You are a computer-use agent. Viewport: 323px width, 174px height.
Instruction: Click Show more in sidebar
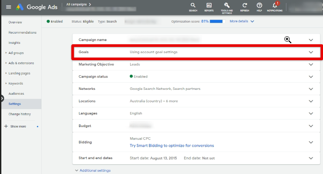(18, 126)
